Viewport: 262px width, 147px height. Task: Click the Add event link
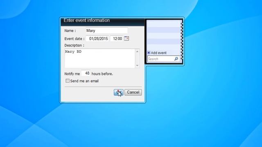click(x=158, y=53)
